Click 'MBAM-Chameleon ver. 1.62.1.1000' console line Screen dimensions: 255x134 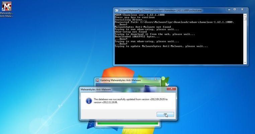[x=140, y=15]
